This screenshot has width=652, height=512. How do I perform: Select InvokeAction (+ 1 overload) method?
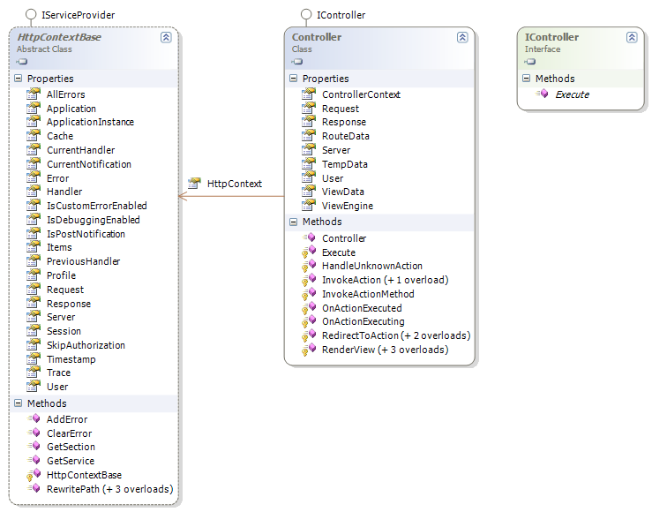(x=386, y=280)
